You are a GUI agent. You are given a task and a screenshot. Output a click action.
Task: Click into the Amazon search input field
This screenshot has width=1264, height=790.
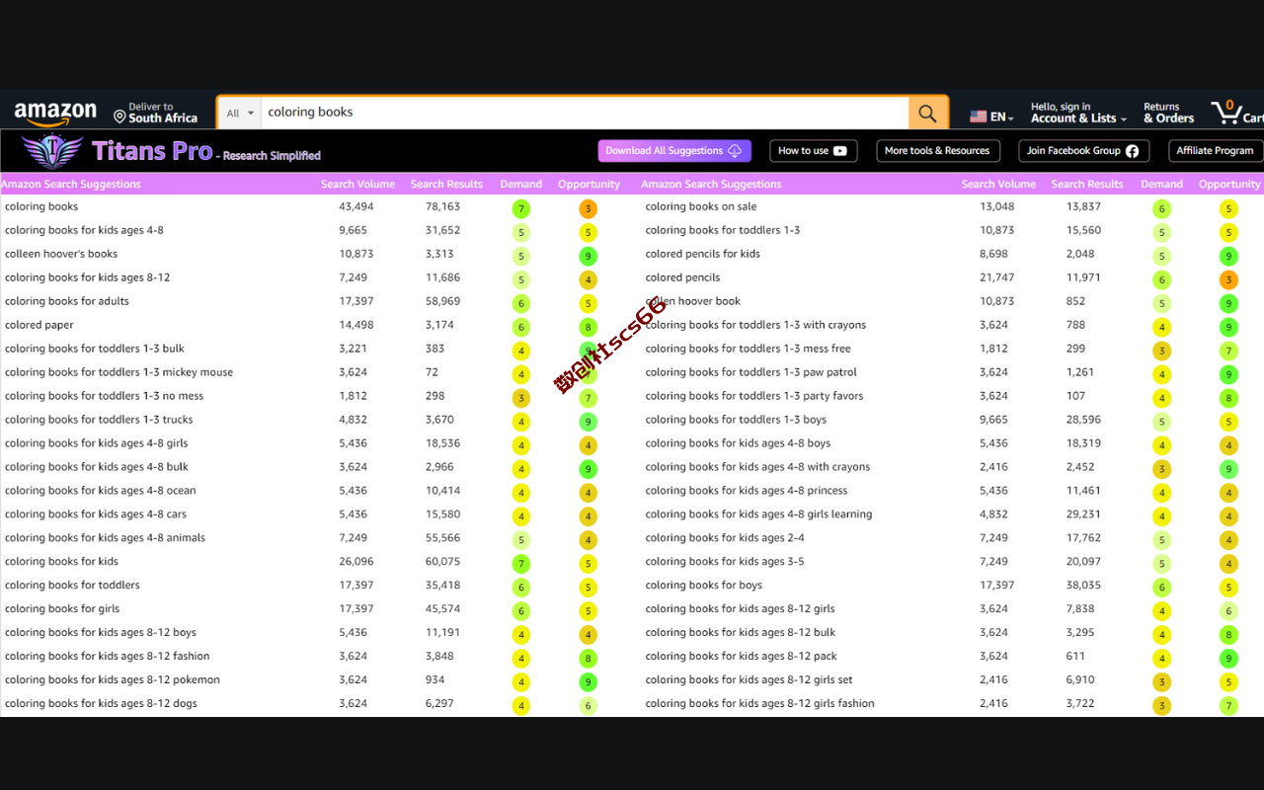coord(585,113)
